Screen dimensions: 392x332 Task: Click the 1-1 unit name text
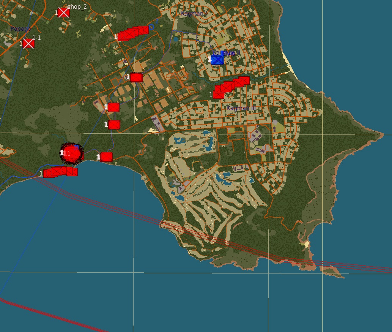coord(36,38)
